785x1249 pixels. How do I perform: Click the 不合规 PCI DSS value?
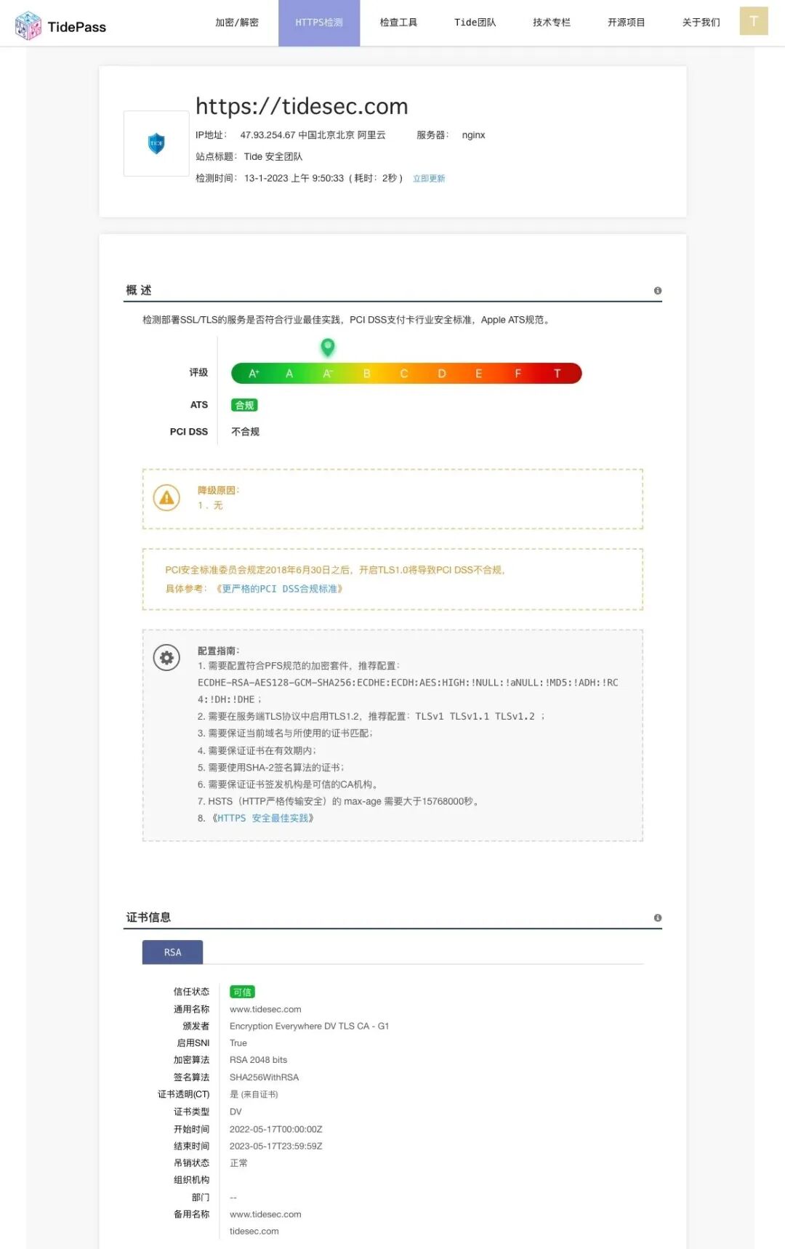[x=245, y=432]
